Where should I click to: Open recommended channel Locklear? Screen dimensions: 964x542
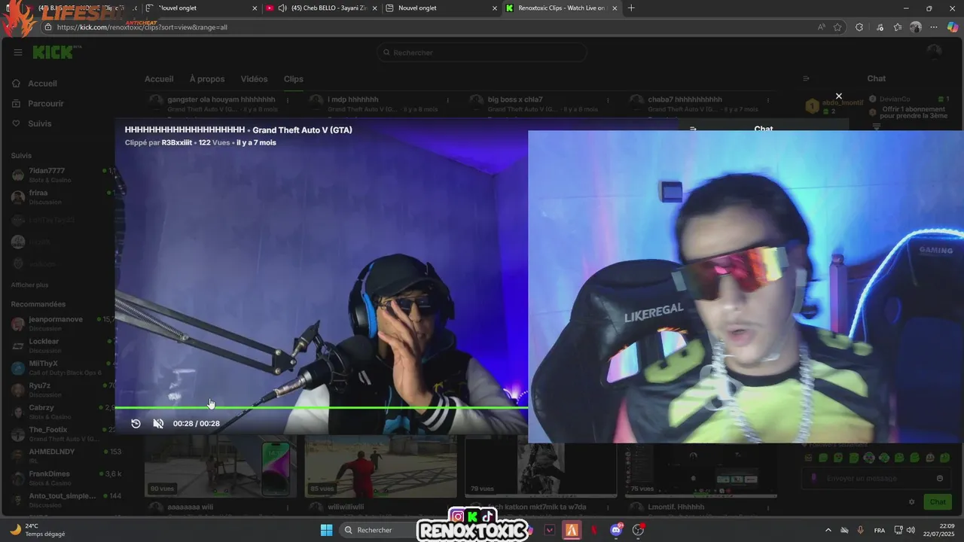pyautogui.click(x=62, y=346)
